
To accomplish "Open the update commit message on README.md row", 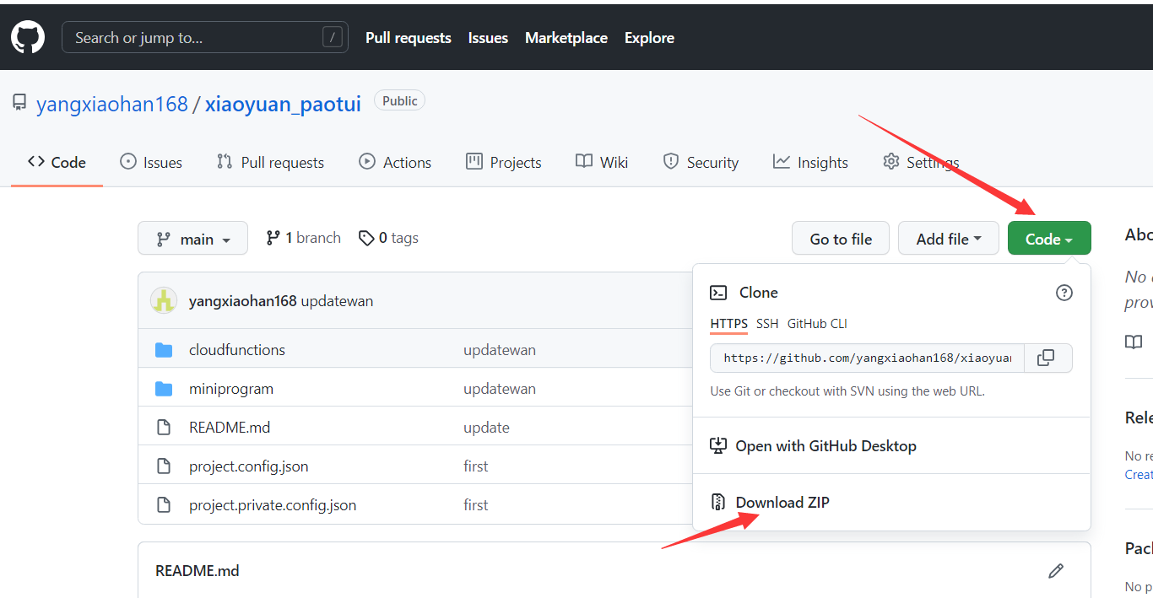I will pos(486,427).
